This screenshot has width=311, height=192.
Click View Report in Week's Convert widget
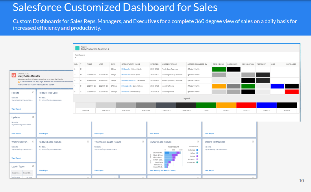click(16, 158)
